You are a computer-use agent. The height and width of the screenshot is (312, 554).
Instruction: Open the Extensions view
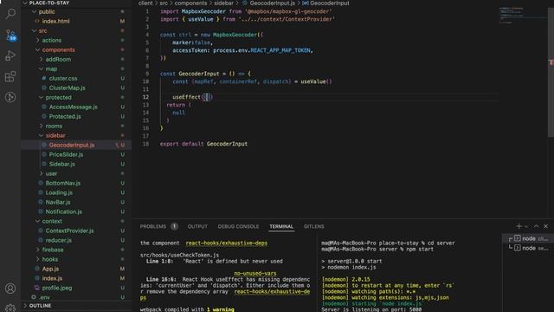pyautogui.click(x=10, y=76)
